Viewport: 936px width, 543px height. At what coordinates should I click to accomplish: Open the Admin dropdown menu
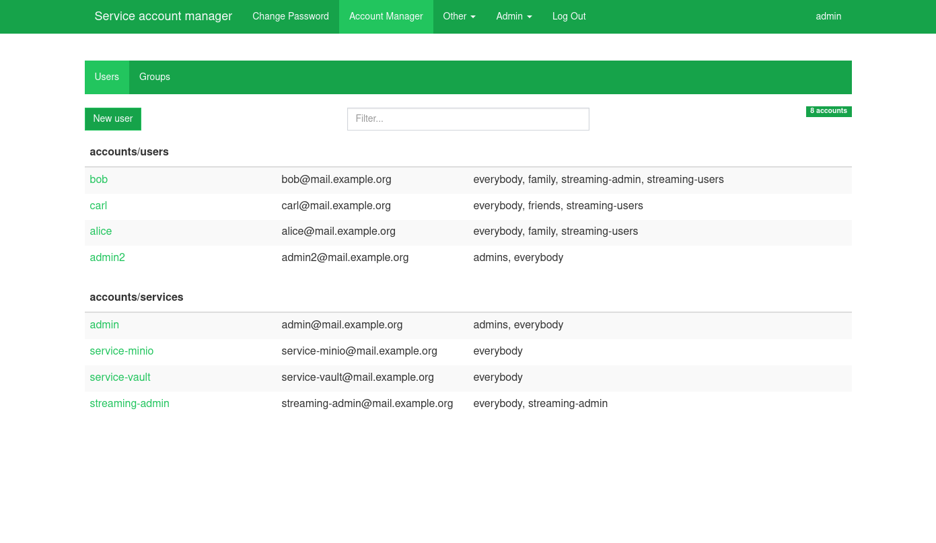coord(514,16)
